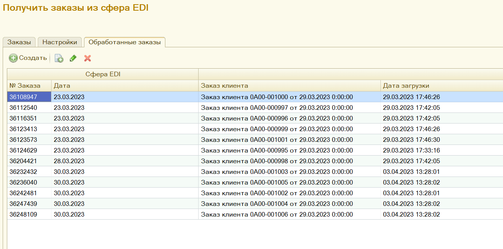The height and width of the screenshot is (249, 503).
Task: Select the Обработанные заказы tab
Action: [125, 42]
